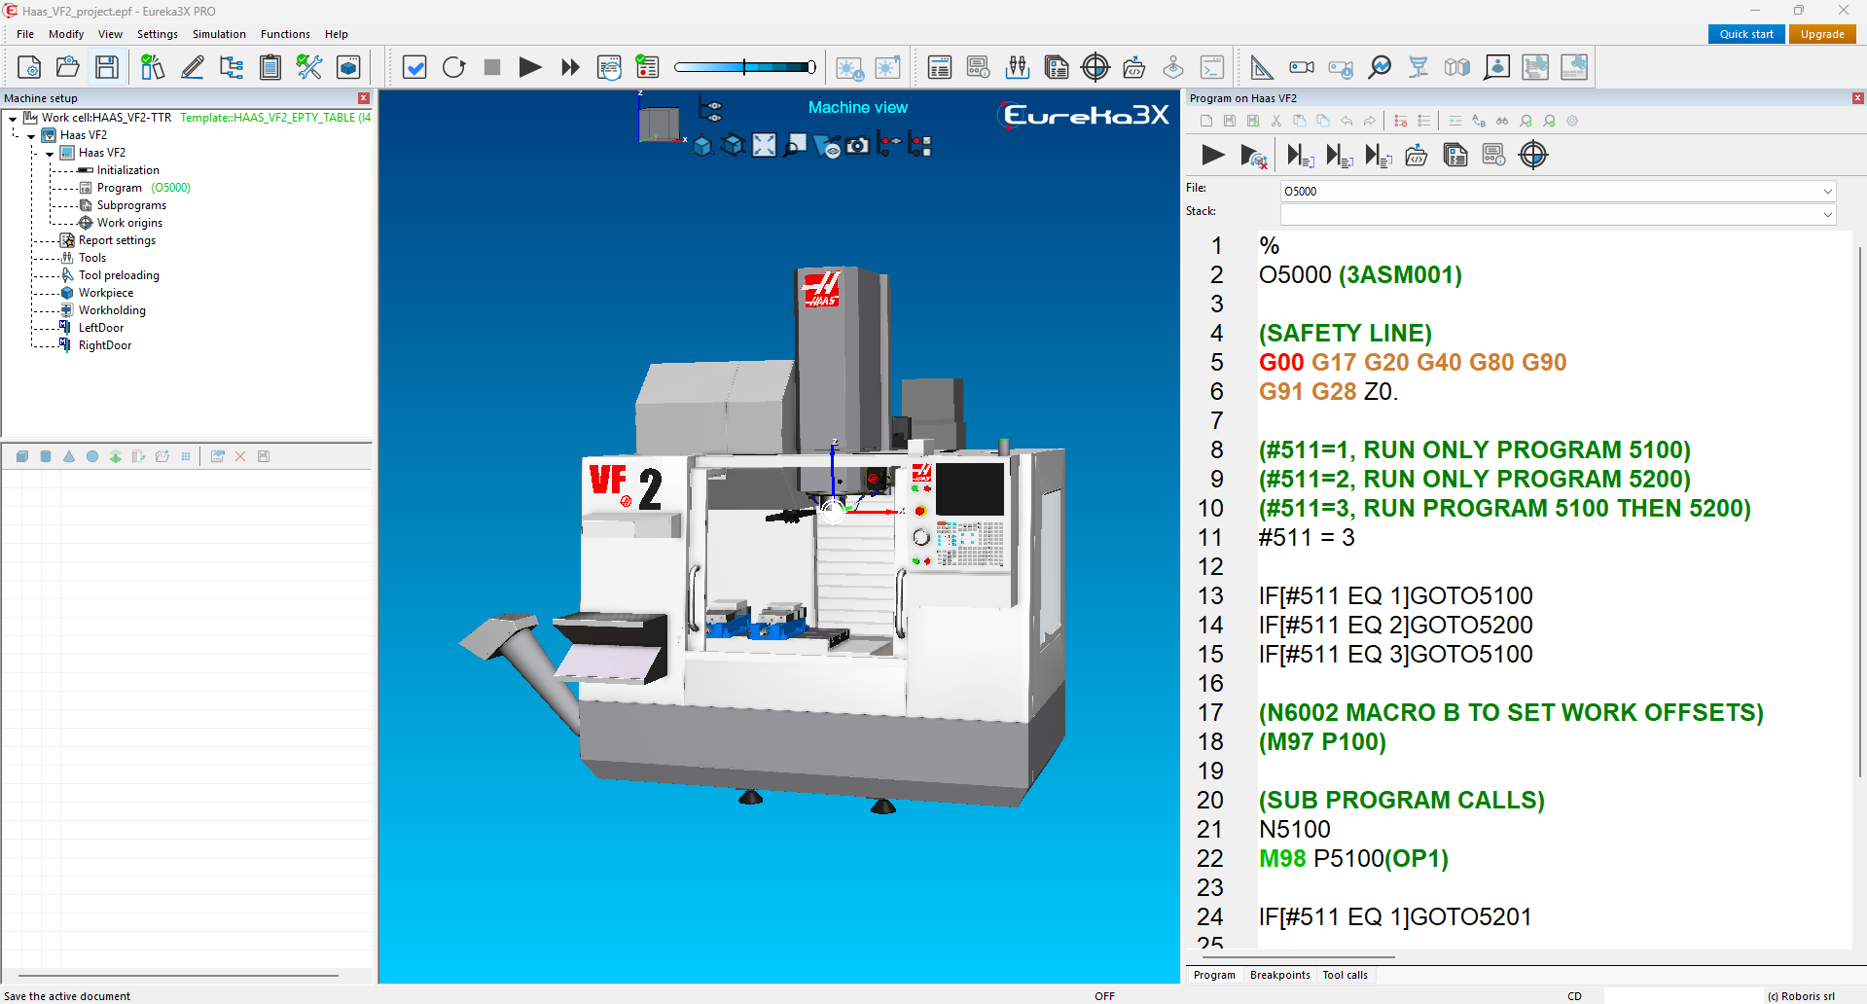The width and height of the screenshot is (1867, 1004).
Task: Open the clipboard report icon
Action: [270, 67]
